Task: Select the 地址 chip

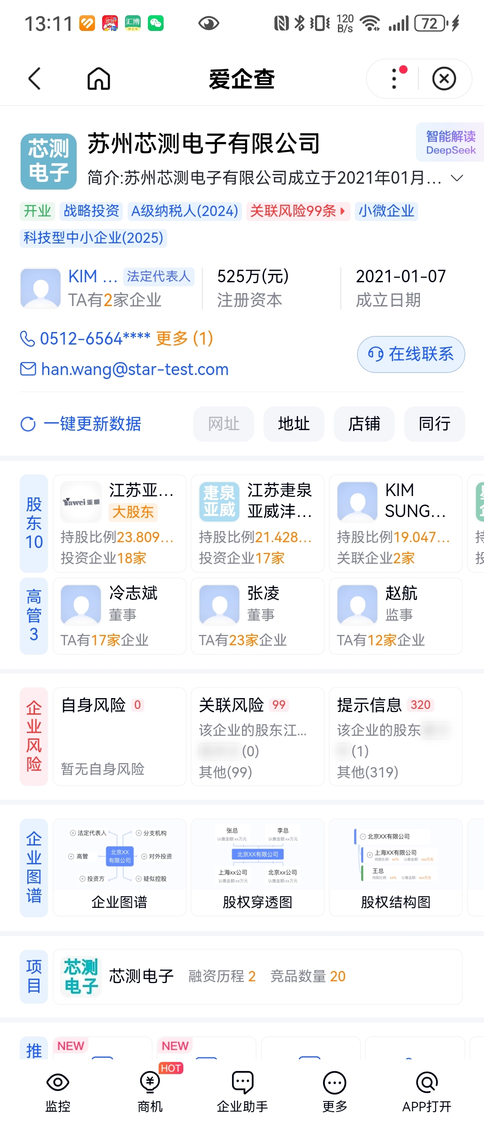Action: (x=294, y=424)
